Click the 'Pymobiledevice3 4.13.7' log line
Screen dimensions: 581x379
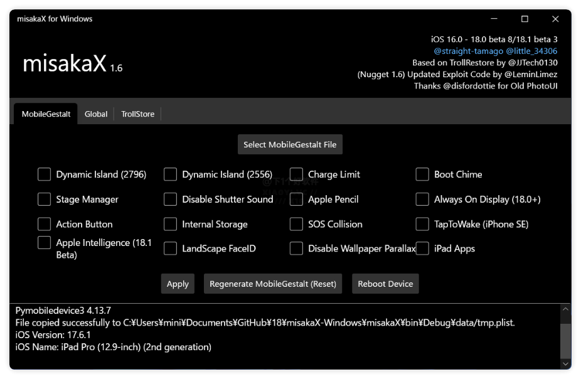tap(63, 311)
